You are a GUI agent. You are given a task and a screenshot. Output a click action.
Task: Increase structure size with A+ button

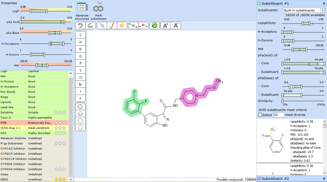pyautogui.click(x=165, y=26)
